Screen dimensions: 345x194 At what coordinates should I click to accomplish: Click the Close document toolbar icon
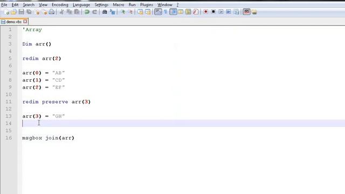(37, 12)
